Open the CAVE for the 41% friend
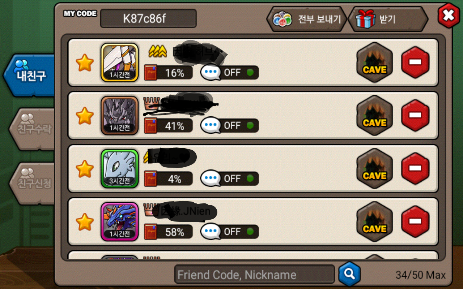 point(375,116)
